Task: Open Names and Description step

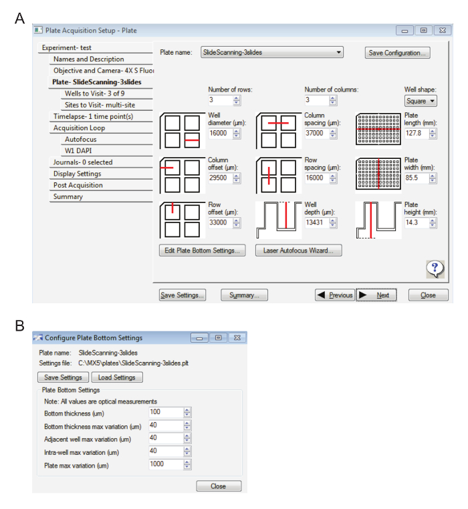Action: pos(101,59)
